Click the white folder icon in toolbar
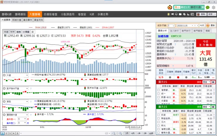The image size is (217, 136). point(180,14)
